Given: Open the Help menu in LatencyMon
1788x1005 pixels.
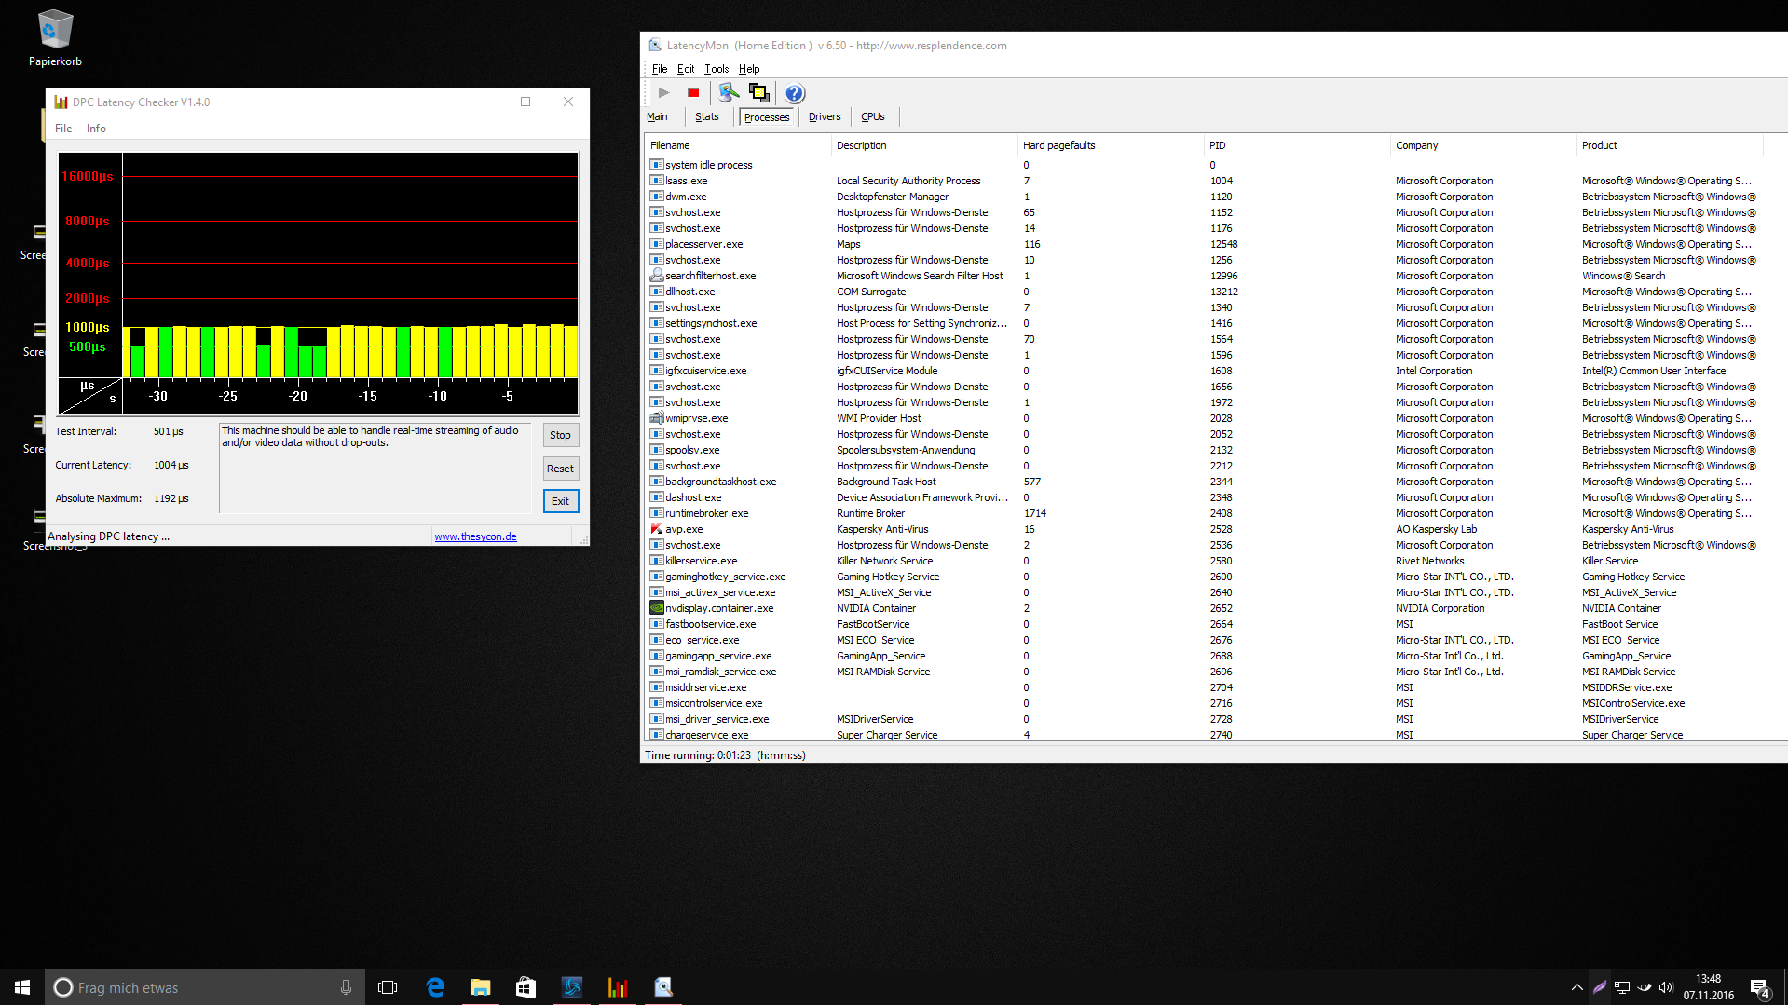Looking at the screenshot, I should tap(749, 69).
